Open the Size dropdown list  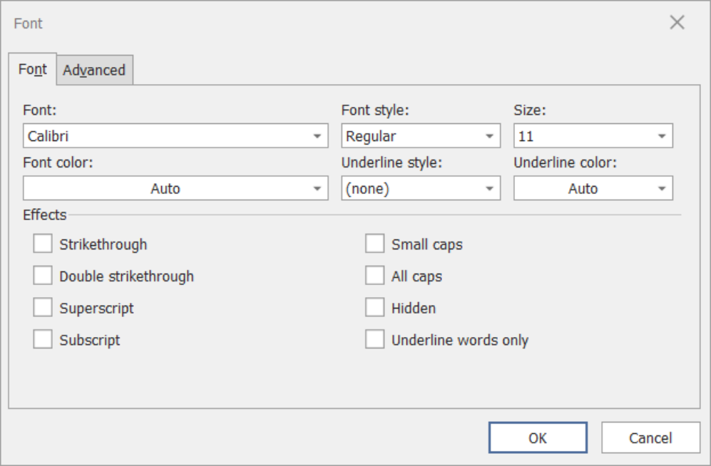(662, 136)
